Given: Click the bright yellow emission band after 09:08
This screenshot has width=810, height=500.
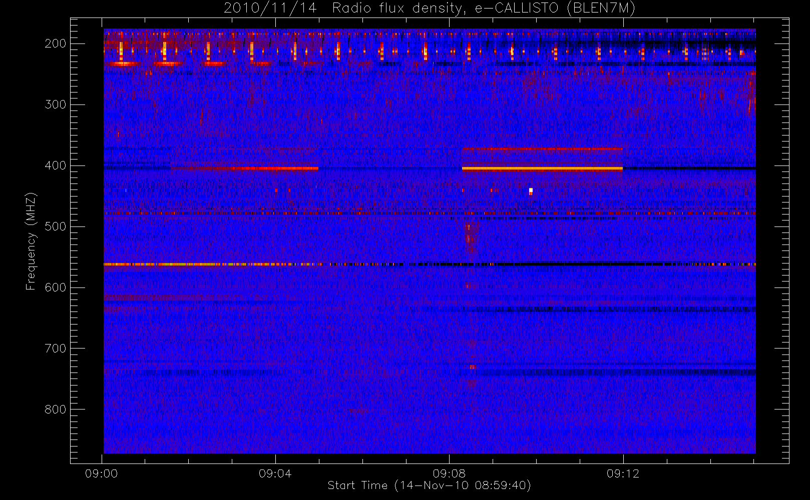Looking at the screenshot, I should [x=542, y=169].
